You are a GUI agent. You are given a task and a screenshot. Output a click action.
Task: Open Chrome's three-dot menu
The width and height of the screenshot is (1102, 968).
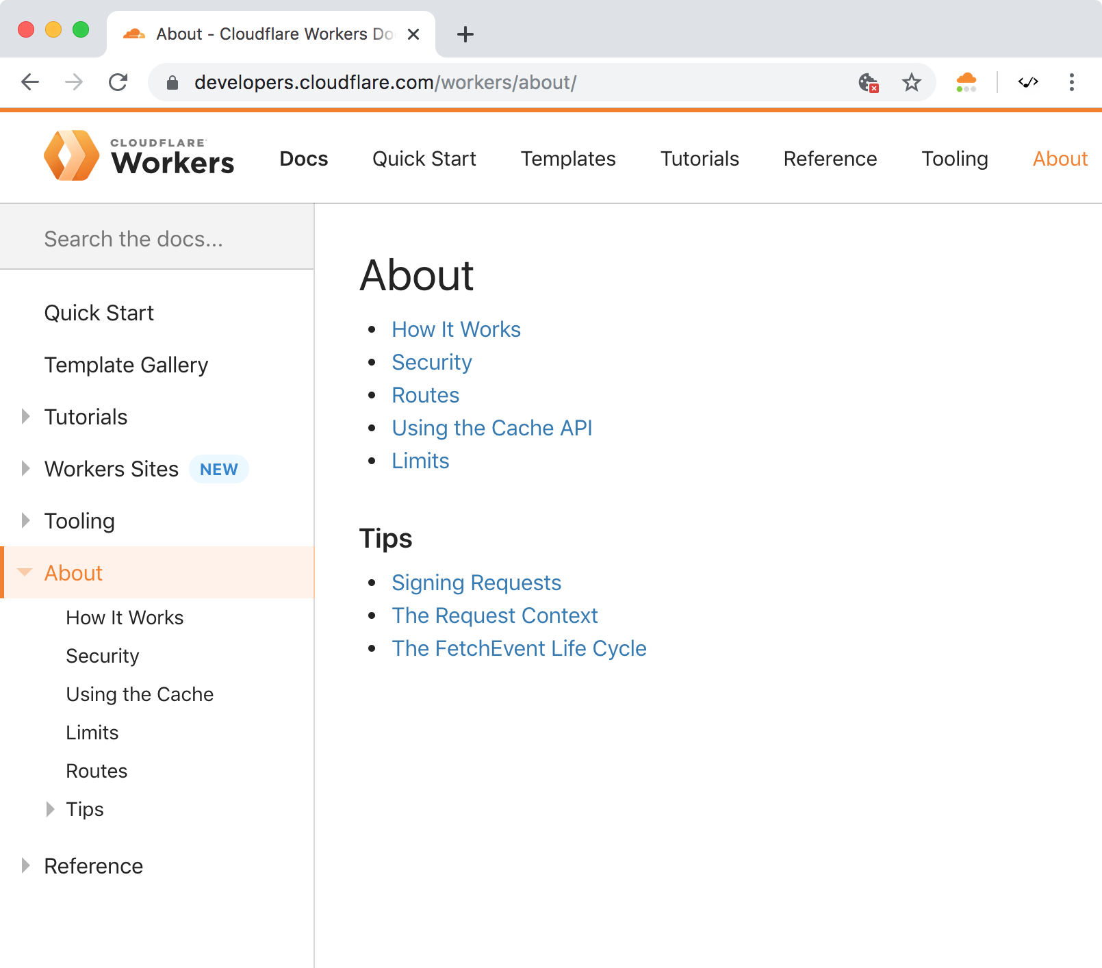tap(1071, 82)
